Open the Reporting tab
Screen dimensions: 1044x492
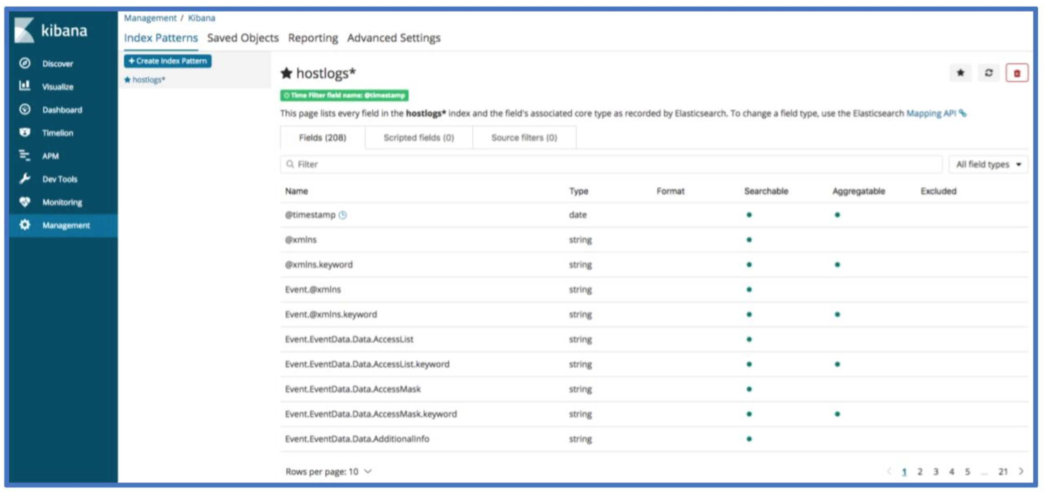pos(313,38)
